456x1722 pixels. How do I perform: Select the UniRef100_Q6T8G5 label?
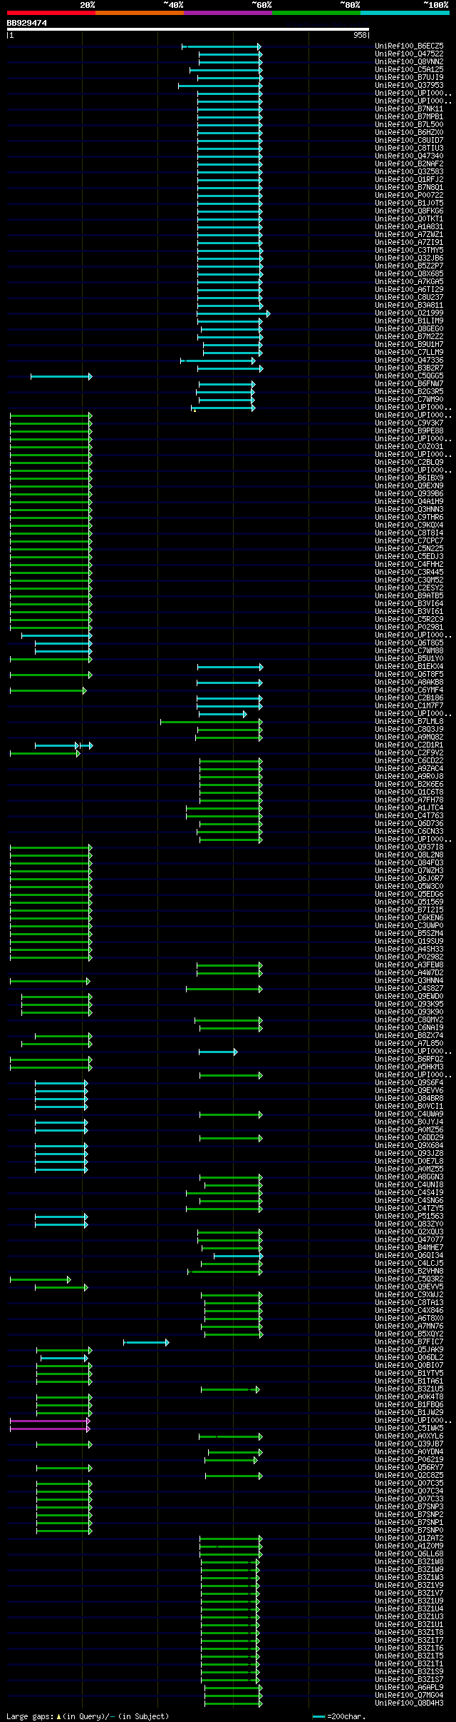(x=409, y=643)
